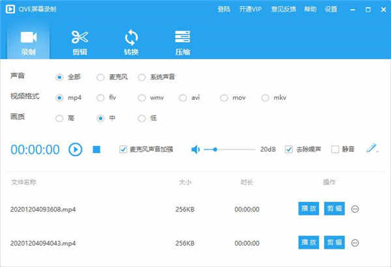This screenshot has width=391, height=267.
Task: Stop recording with the square stop button
Action: pos(96,150)
